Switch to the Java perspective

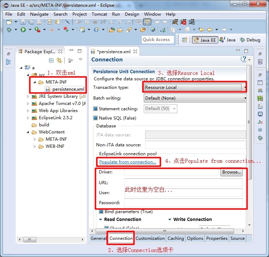(x=228, y=40)
